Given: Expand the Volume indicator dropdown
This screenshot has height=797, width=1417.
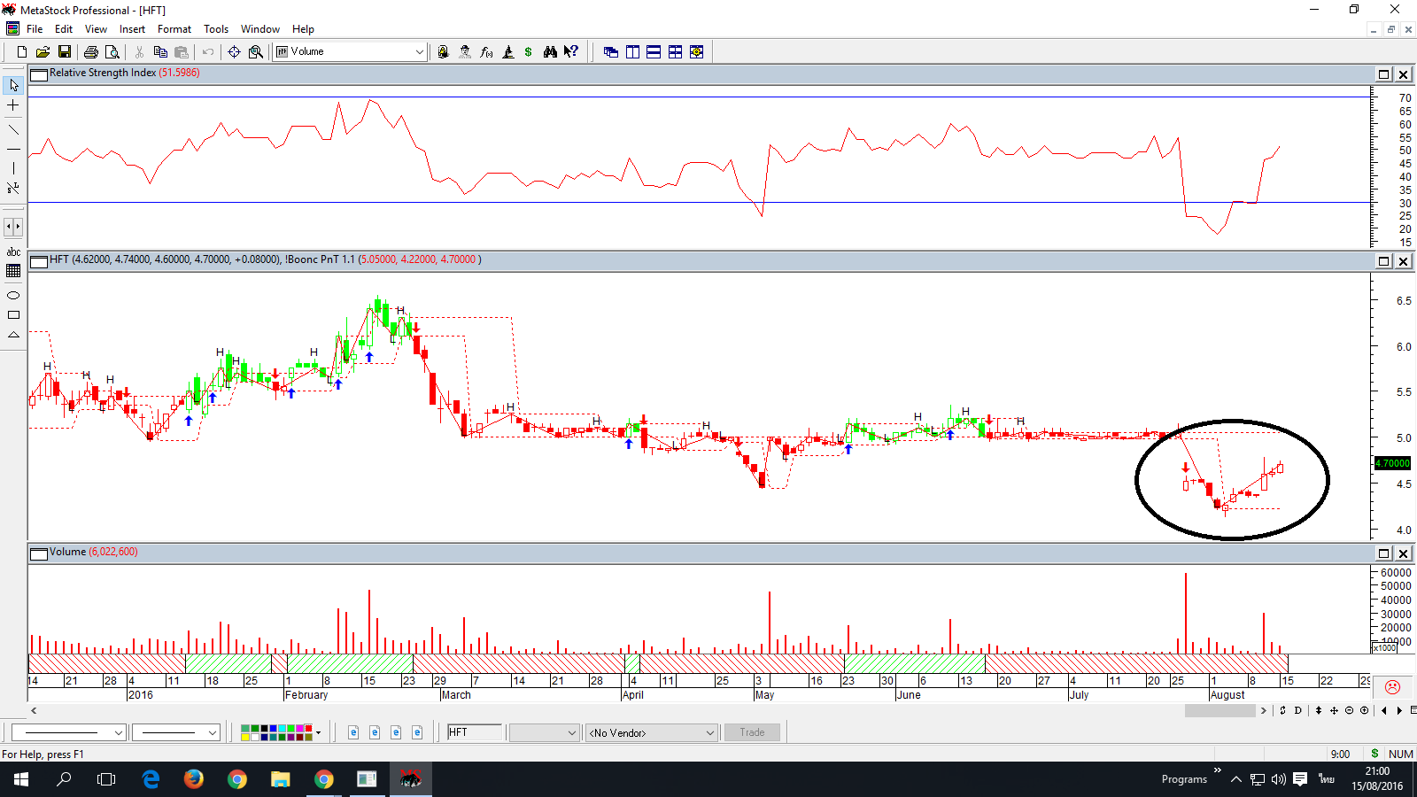Looking at the screenshot, I should (x=419, y=52).
